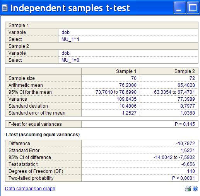The height and width of the screenshot is (196, 200).
Task: Open help with the blue question icon
Action: tap(195, 189)
